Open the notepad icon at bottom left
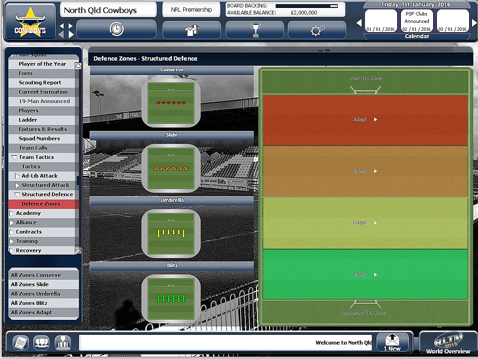 (21, 343)
